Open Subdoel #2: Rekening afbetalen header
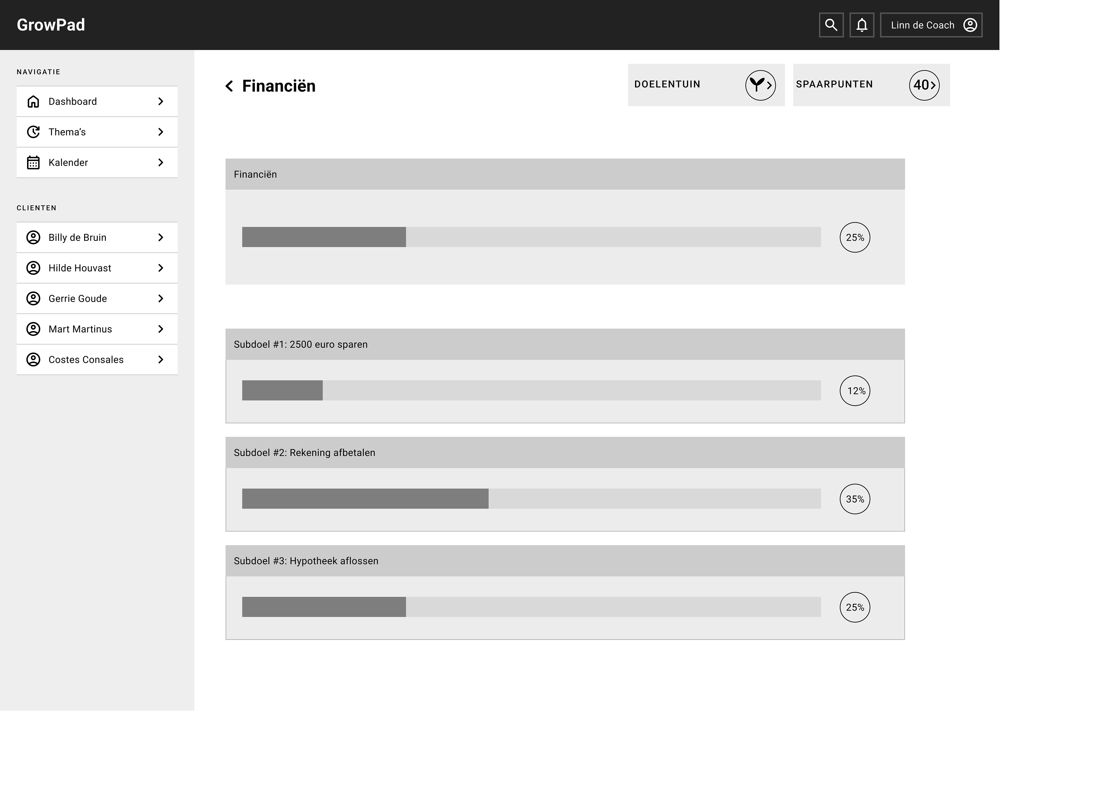This screenshot has height=787, width=1107. coord(565,453)
